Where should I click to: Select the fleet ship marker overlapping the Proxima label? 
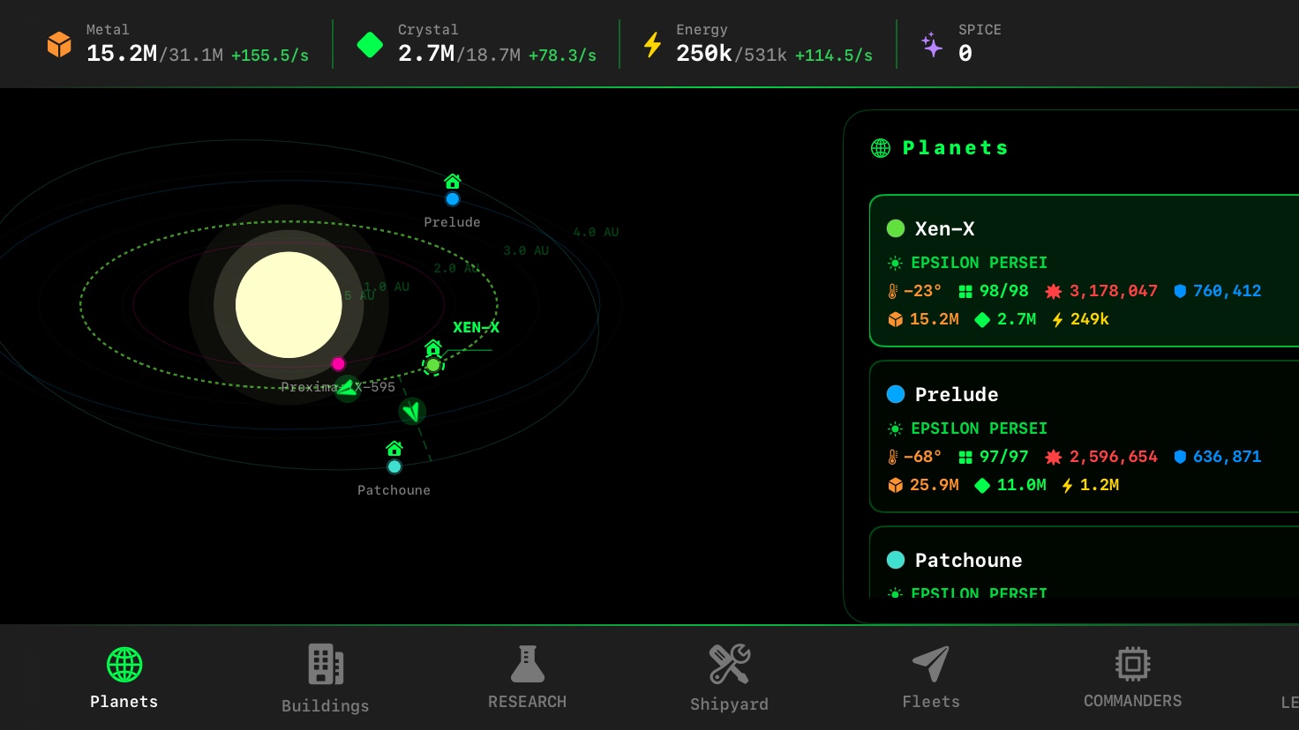click(x=348, y=388)
